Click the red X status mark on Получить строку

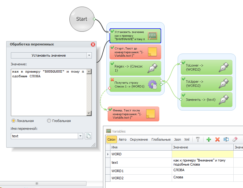click(x=112, y=80)
